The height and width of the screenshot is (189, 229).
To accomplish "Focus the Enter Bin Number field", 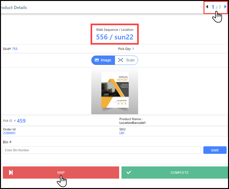I will [x=102, y=150].
